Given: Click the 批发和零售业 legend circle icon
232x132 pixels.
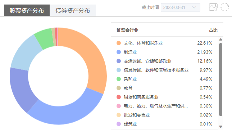Looking at the screenshot, I should click(119, 115).
